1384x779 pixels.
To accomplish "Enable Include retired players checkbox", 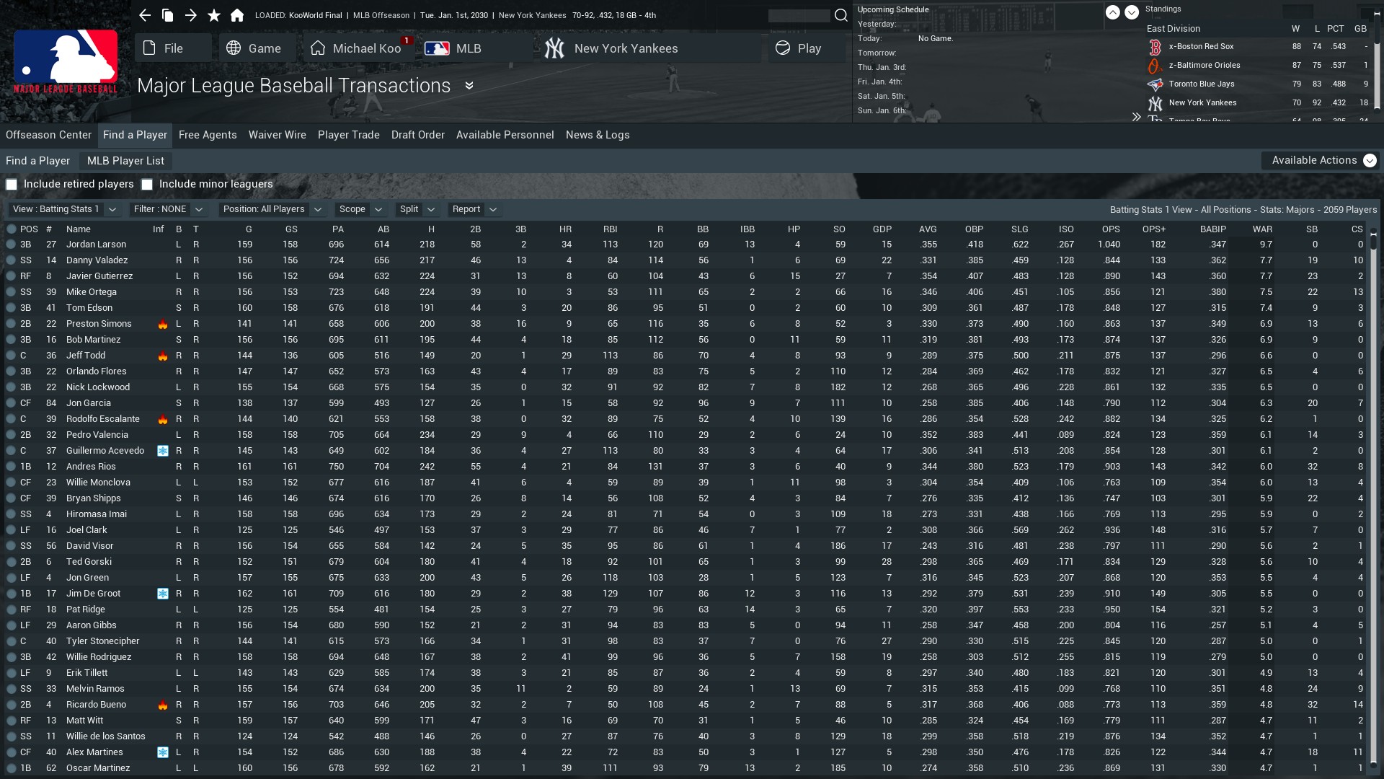I will coord(12,185).
